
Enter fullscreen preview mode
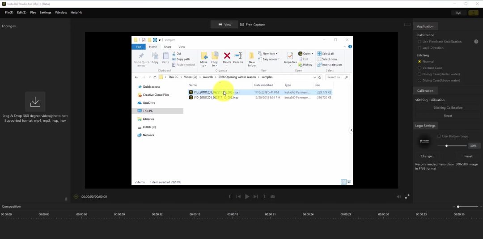pos(407,196)
